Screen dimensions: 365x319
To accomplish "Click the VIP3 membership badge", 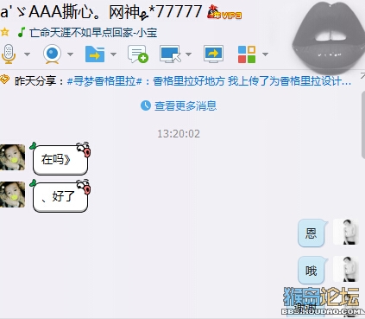I will pyautogui.click(x=224, y=12).
